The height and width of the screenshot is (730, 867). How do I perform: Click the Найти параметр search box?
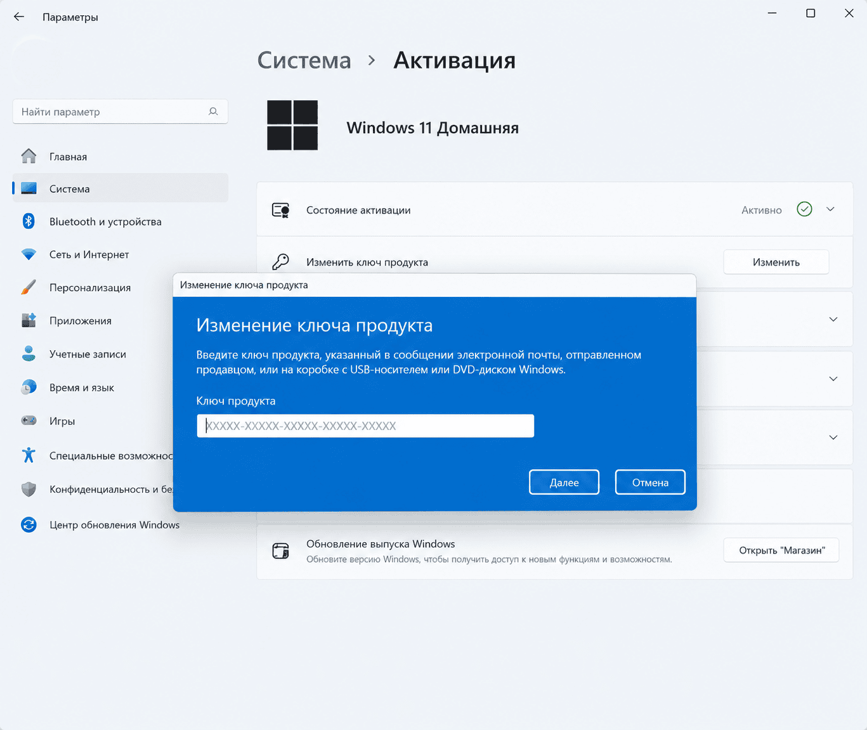(x=120, y=112)
